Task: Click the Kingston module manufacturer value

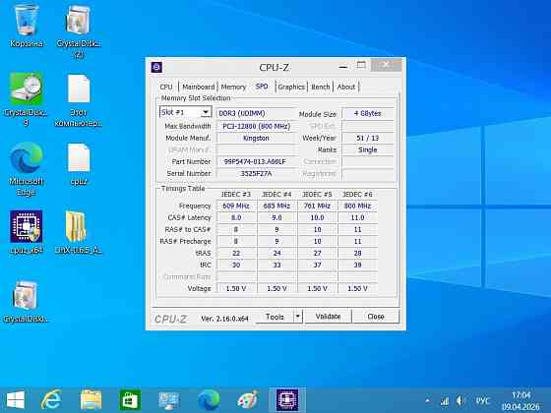Action: coord(257,138)
